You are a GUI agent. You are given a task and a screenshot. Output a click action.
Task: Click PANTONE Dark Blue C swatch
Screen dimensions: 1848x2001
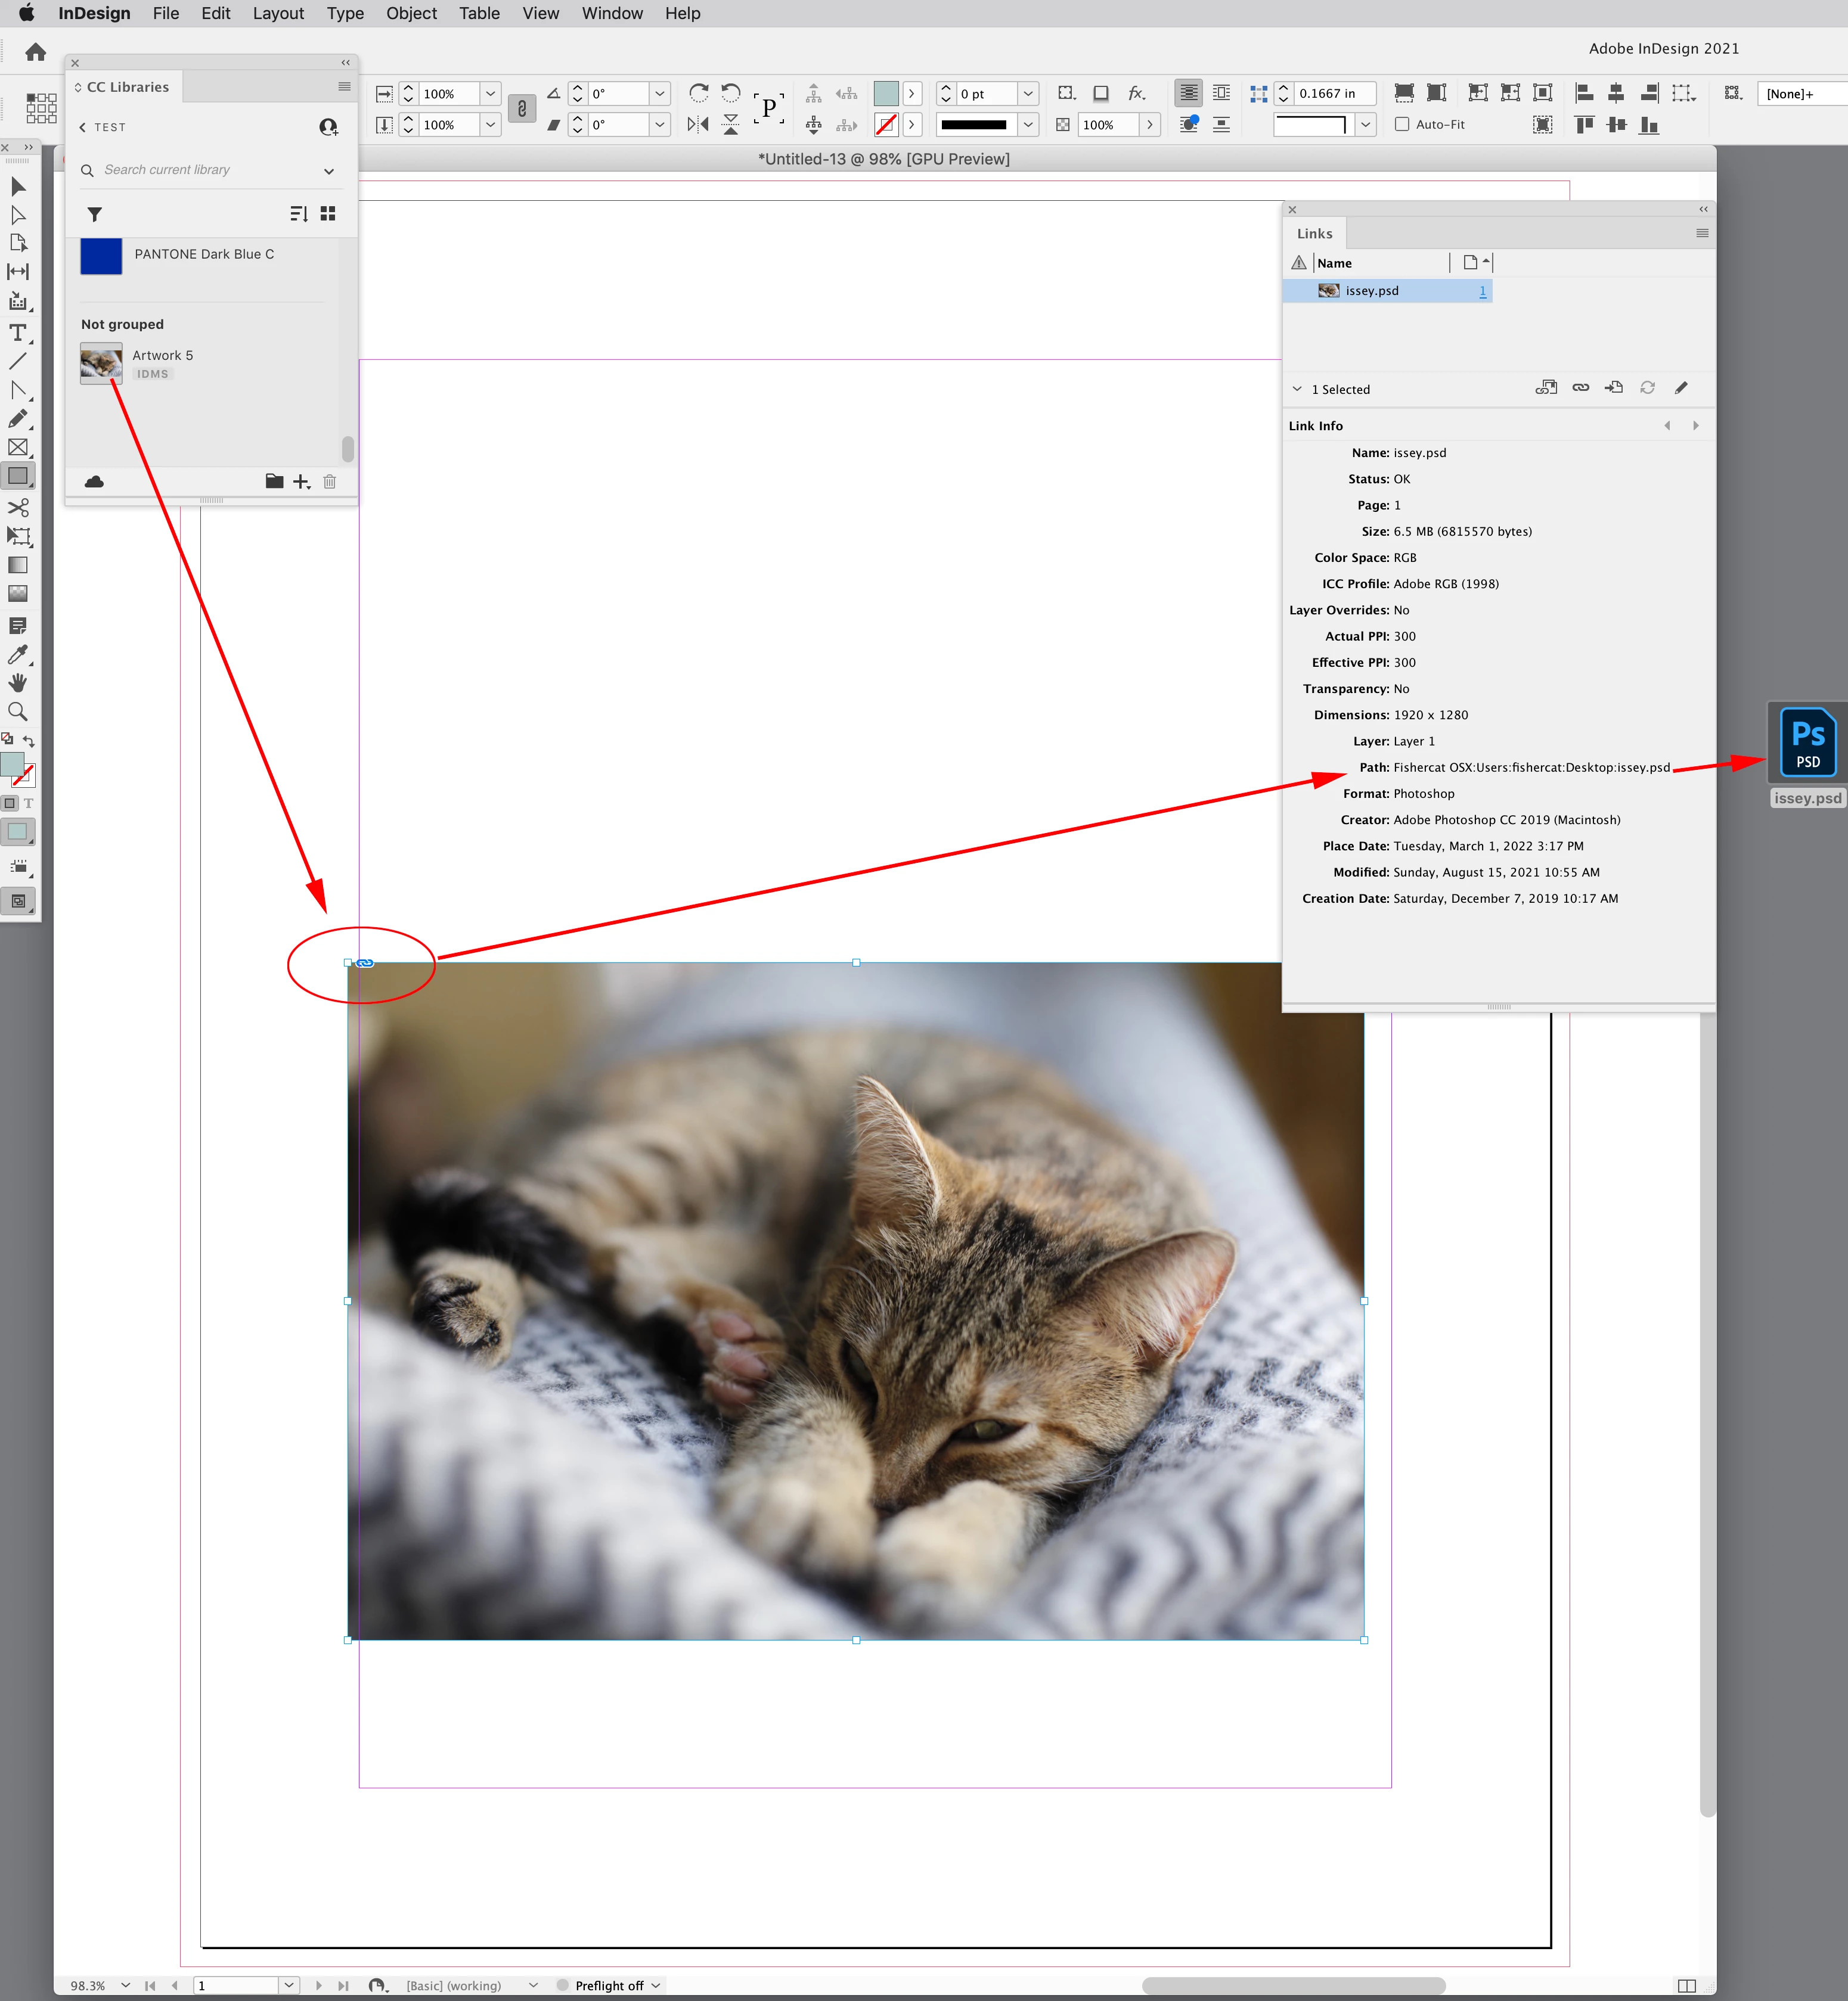coord(101,256)
